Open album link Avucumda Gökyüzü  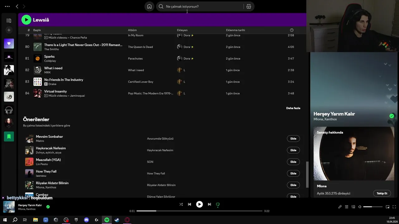[x=160, y=139]
